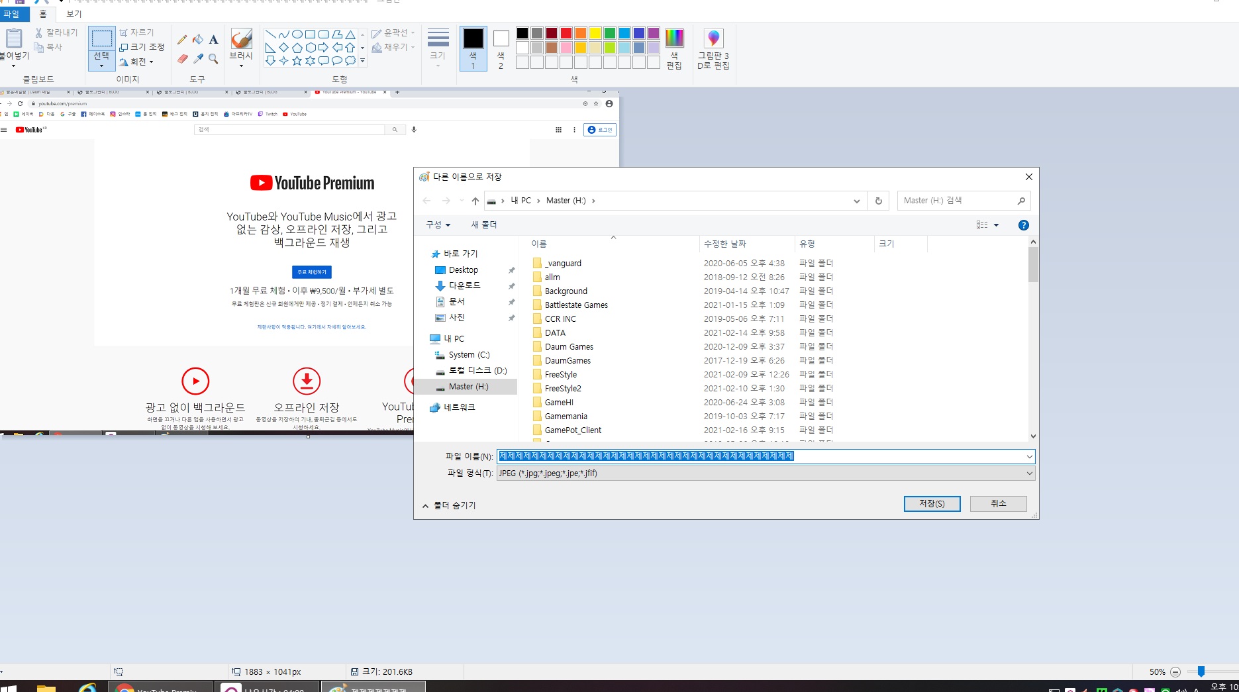This screenshot has height=692, width=1239.
Task: Click the Save (저장) button
Action: tap(932, 504)
